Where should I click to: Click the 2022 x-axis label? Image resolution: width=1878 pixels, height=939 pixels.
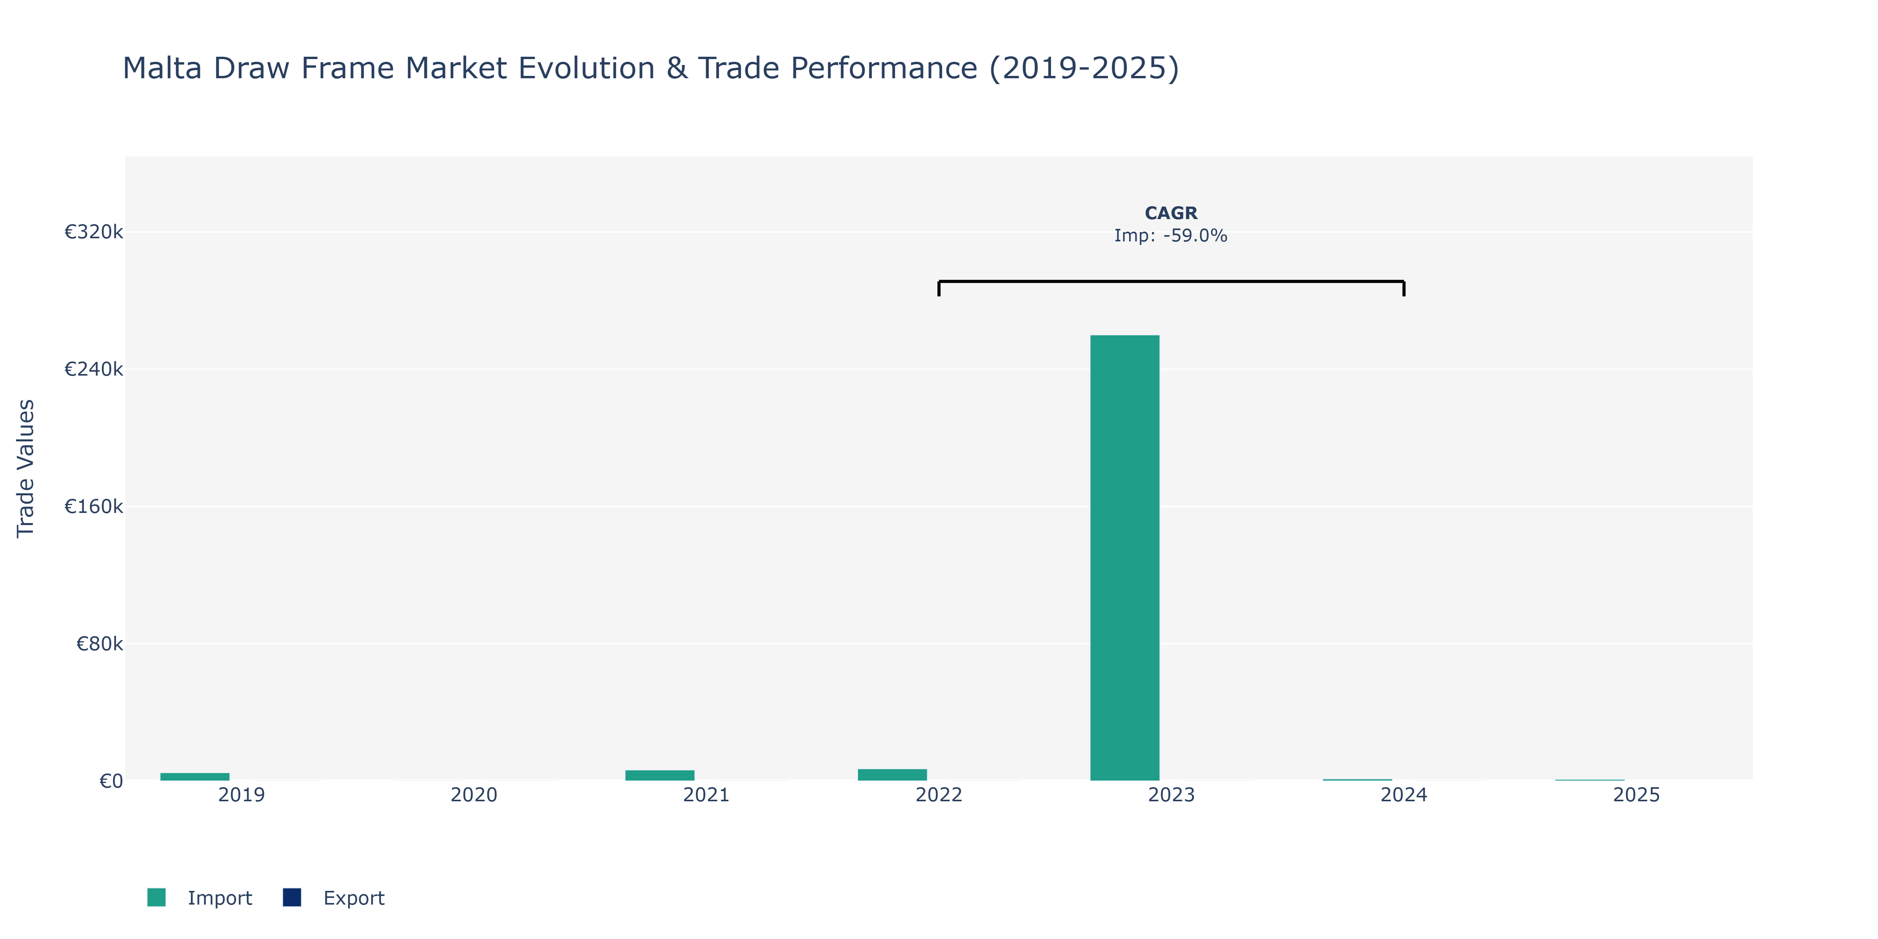click(x=939, y=795)
